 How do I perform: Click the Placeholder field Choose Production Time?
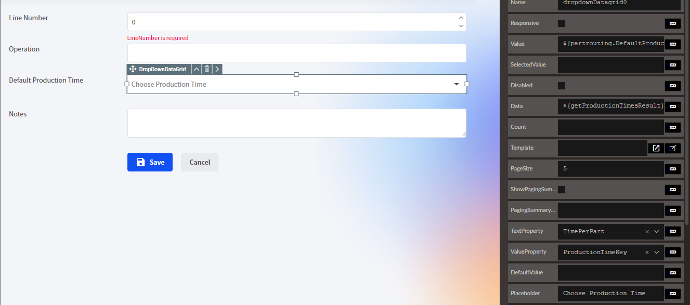[611, 294]
